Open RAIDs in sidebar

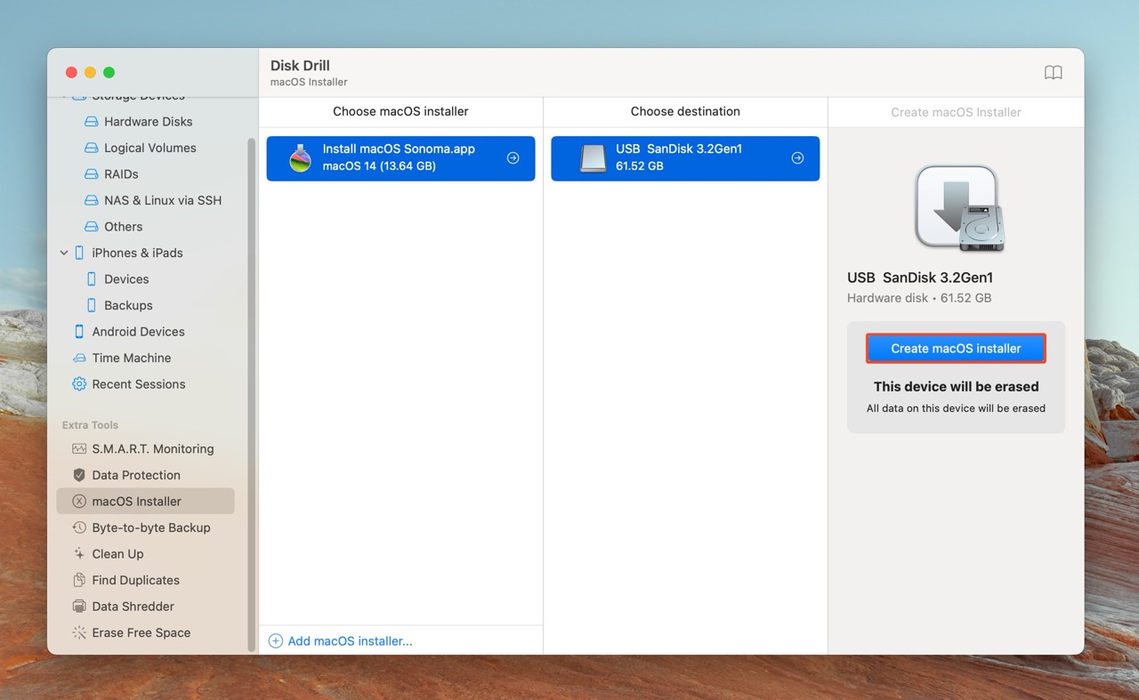[x=121, y=174]
